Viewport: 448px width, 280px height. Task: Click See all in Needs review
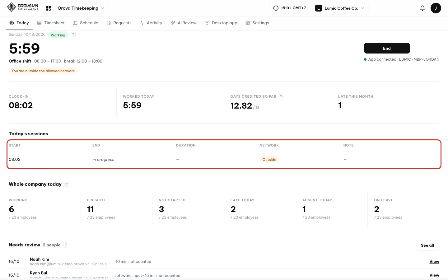coord(427,245)
